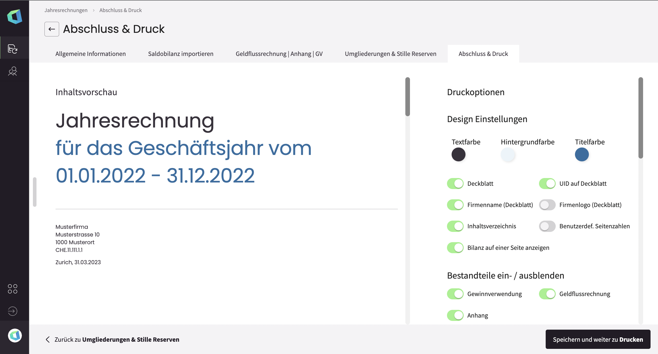This screenshot has width=658, height=354.
Task: Enable Benutzerdef. Seitenzahlen toggle
Action: point(547,226)
